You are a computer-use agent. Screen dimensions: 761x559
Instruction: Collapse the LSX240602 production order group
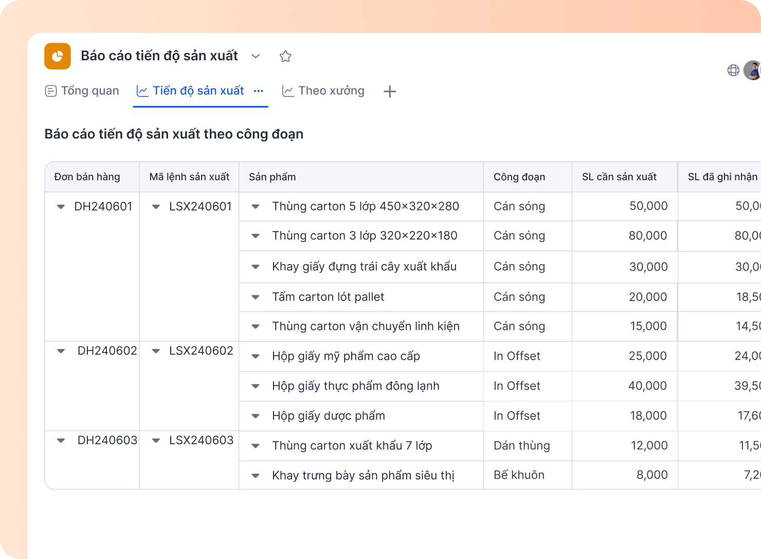coord(156,351)
